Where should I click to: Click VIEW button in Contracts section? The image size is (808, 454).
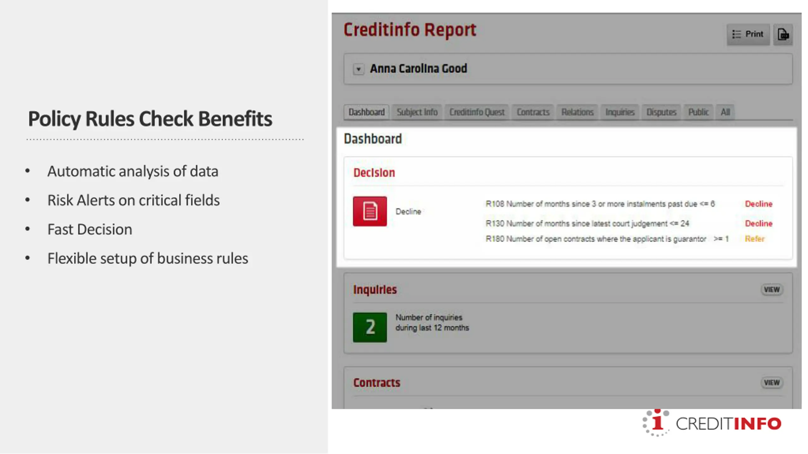(x=771, y=382)
